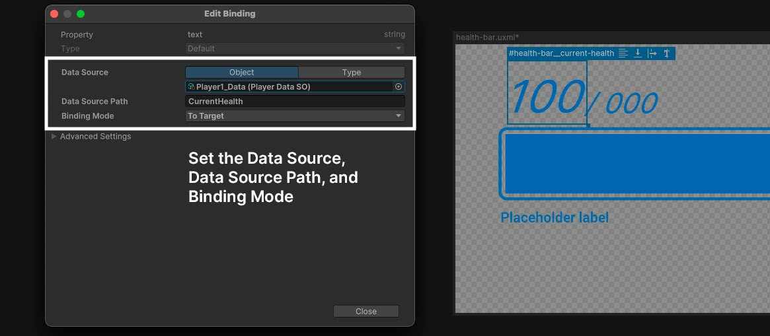
Task: Click the / 000 max health label
Action: point(623,102)
